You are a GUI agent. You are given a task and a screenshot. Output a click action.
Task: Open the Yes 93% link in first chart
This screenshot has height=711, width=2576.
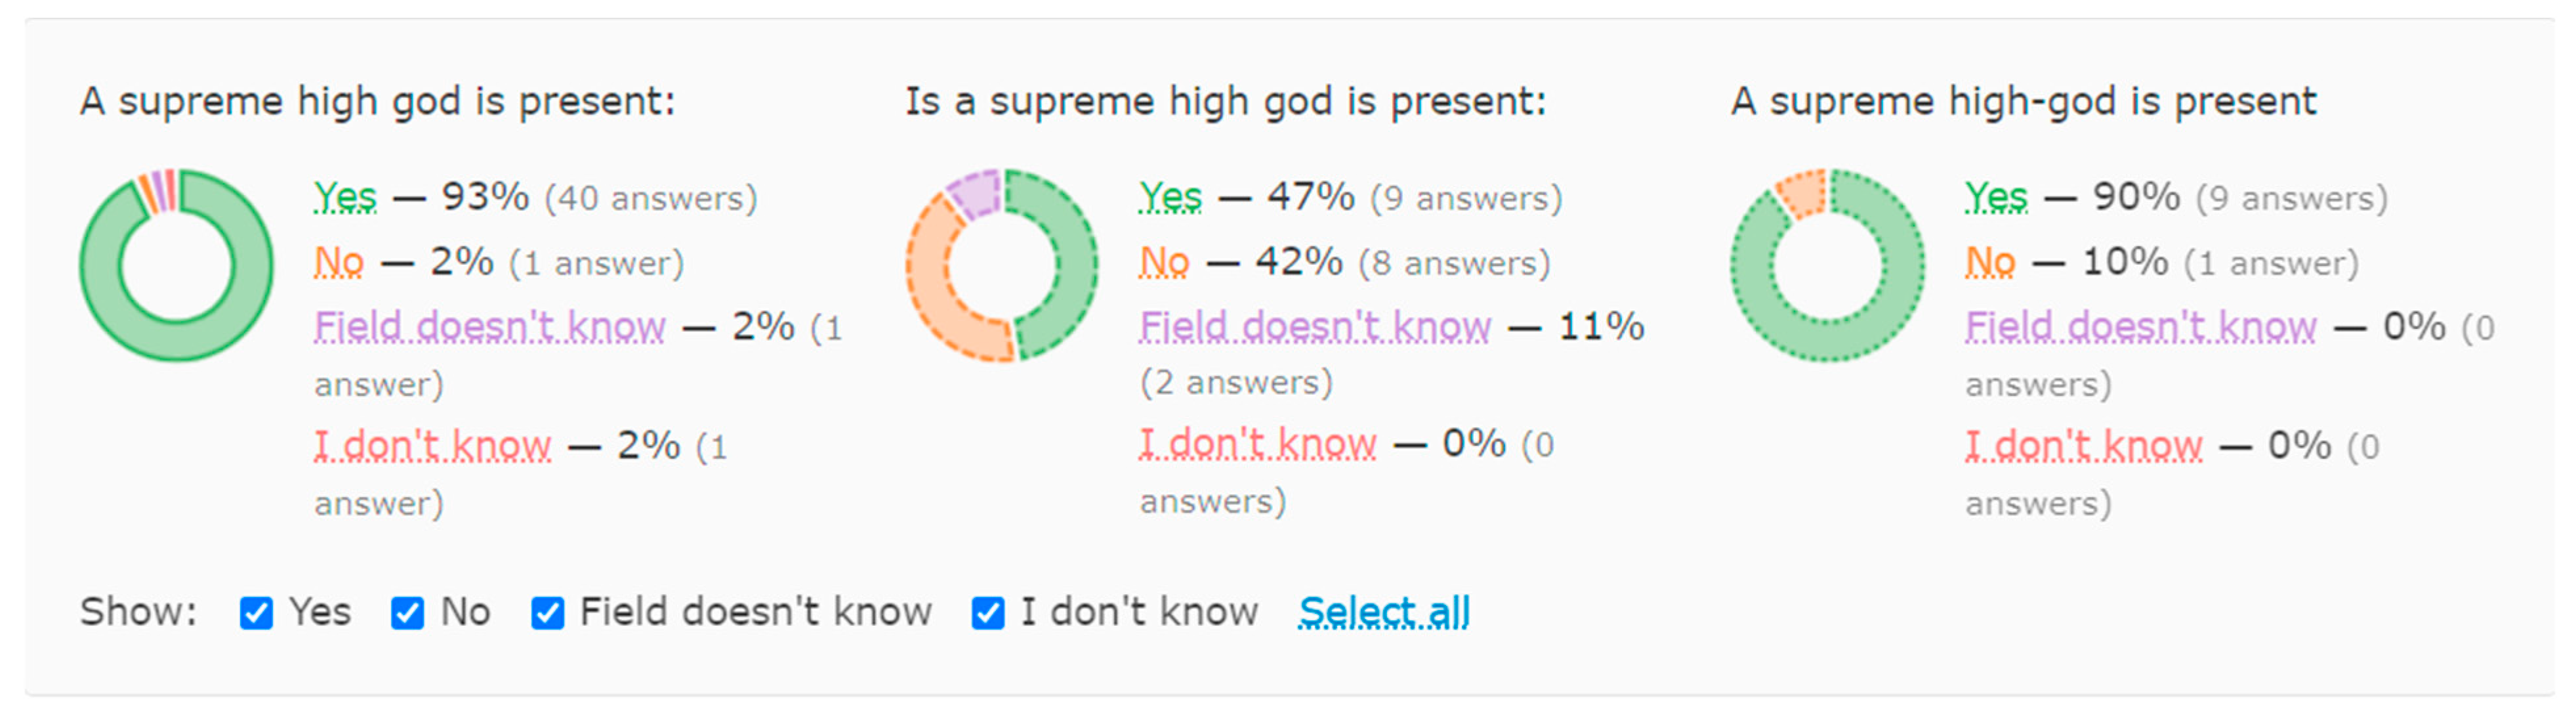(x=346, y=197)
